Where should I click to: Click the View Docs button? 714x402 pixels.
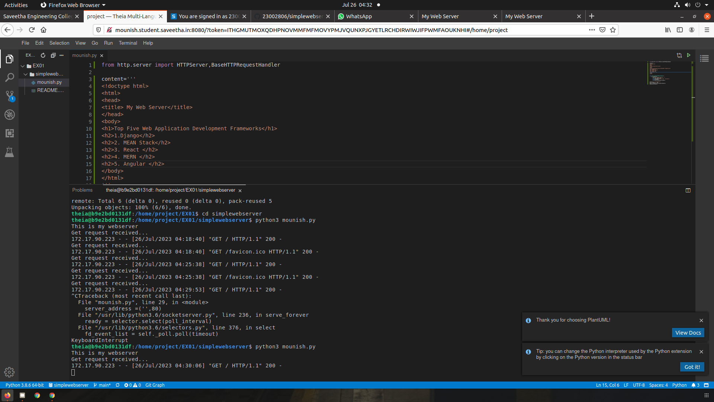(688, 333)
